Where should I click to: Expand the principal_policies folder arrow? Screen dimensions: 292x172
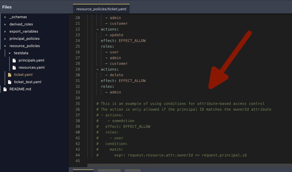(5, 39)
